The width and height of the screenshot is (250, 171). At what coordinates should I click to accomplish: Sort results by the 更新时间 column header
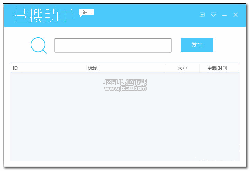tap(217, 68)
